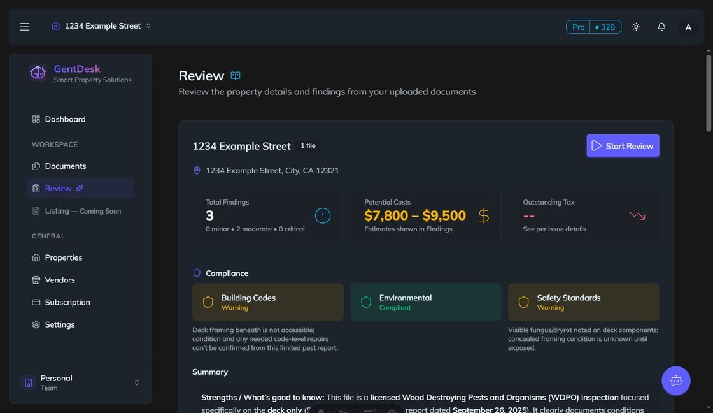Image resolution: width=713 pixels, height=413 pixels.
Task: Toggle the sidebar hamburger menu
Action: [x=24, y=27]
